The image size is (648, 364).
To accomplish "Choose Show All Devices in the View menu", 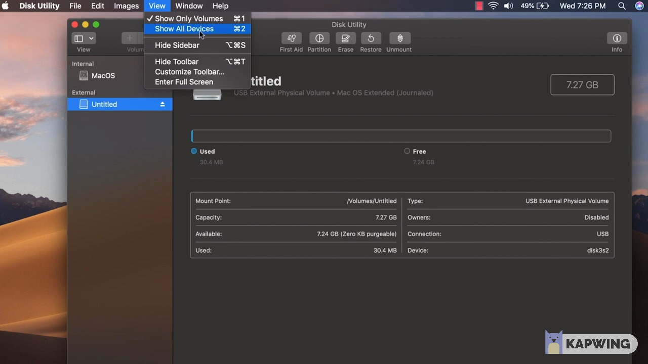I will pyautogui.click(x=197, y=29).
